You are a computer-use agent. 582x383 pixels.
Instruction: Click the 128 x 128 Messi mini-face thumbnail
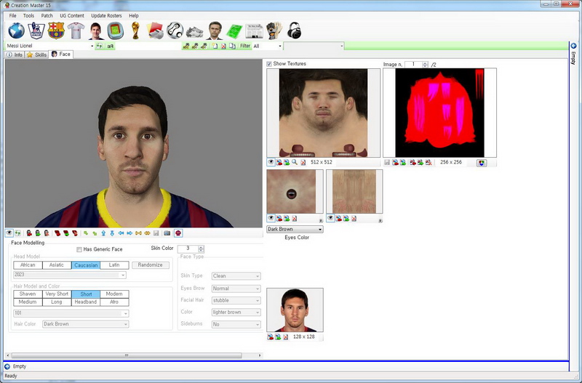pos(295,310)
